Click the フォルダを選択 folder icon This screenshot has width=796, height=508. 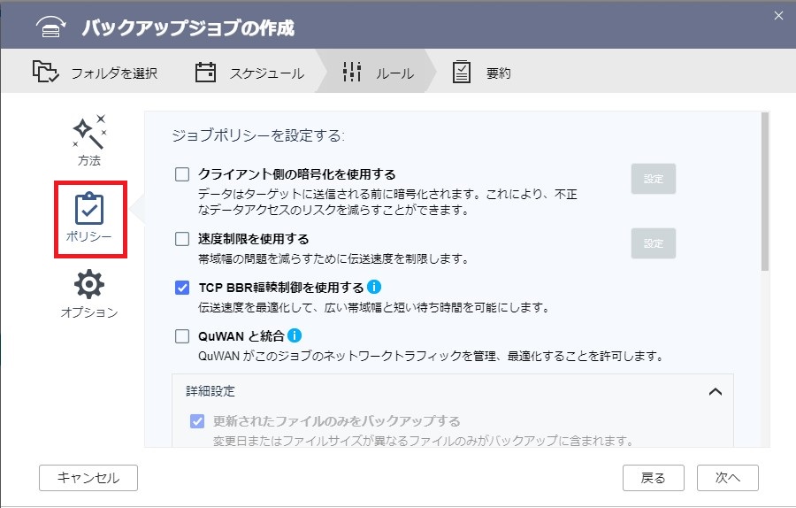46,71
